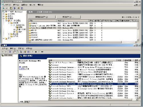This screenshot has height=107, width=143.
Task: Select Logical Disk Manager service row
Action: [93, 62]
